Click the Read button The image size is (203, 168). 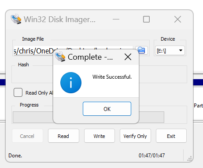click(x=63, y=136)
